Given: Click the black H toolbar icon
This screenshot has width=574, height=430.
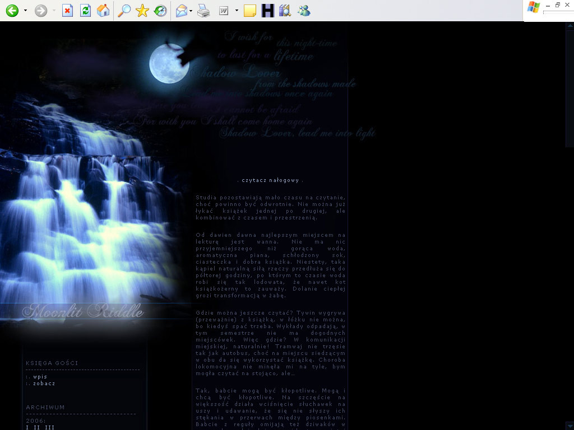Looking at the screenshot, I should pos(267,11).
